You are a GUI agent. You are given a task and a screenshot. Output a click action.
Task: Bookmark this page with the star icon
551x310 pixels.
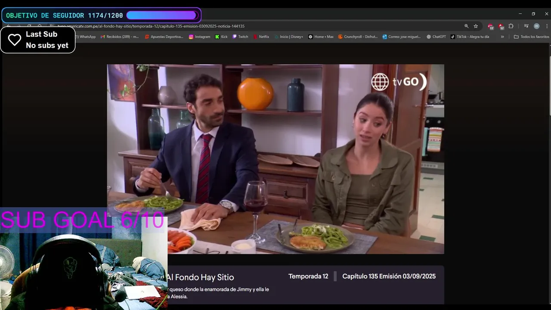pyautogui.click(x=476, y=26)
